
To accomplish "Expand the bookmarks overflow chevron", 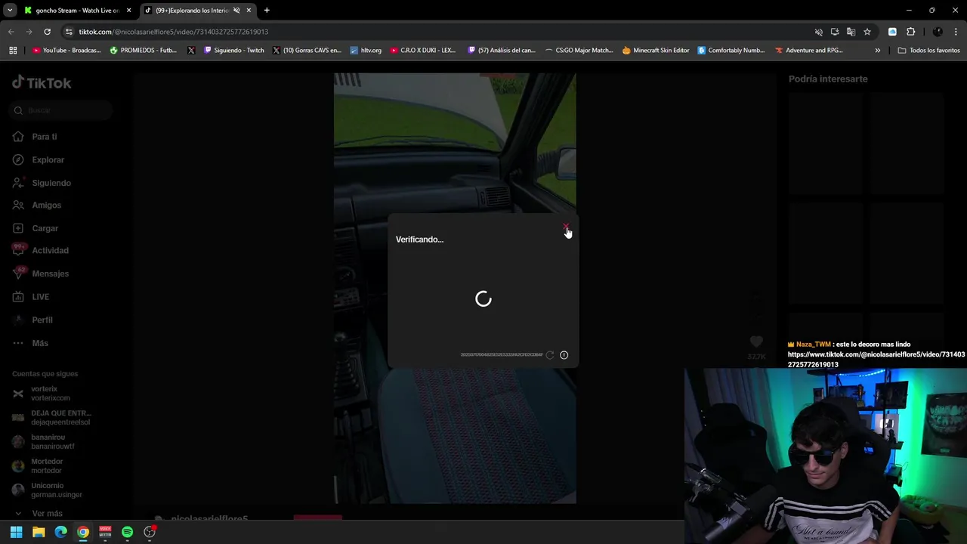I will click(x=877, y=51).
